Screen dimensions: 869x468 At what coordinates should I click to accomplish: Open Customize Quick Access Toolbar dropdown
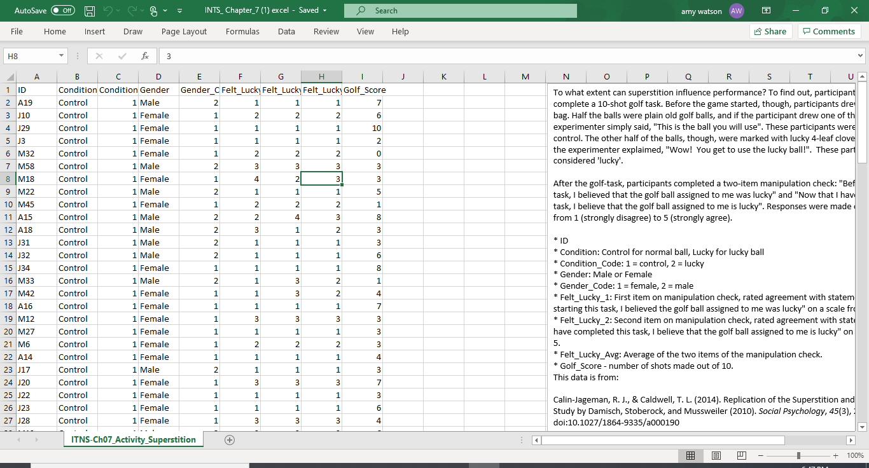[x=180, y=11]
